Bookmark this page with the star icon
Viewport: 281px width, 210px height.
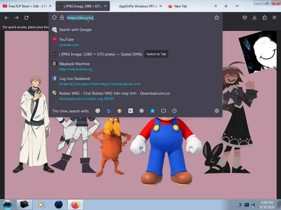tap(217, 17)
